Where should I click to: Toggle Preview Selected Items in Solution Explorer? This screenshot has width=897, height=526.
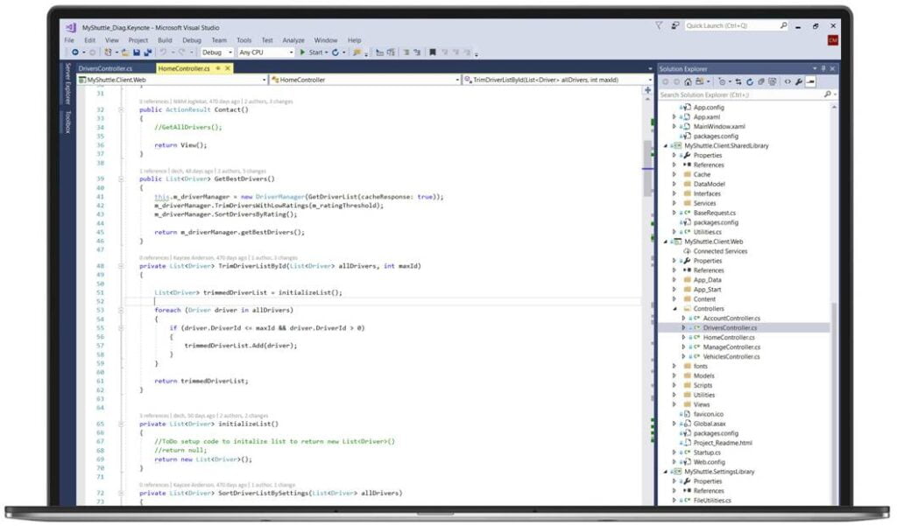tap(810, 81)
